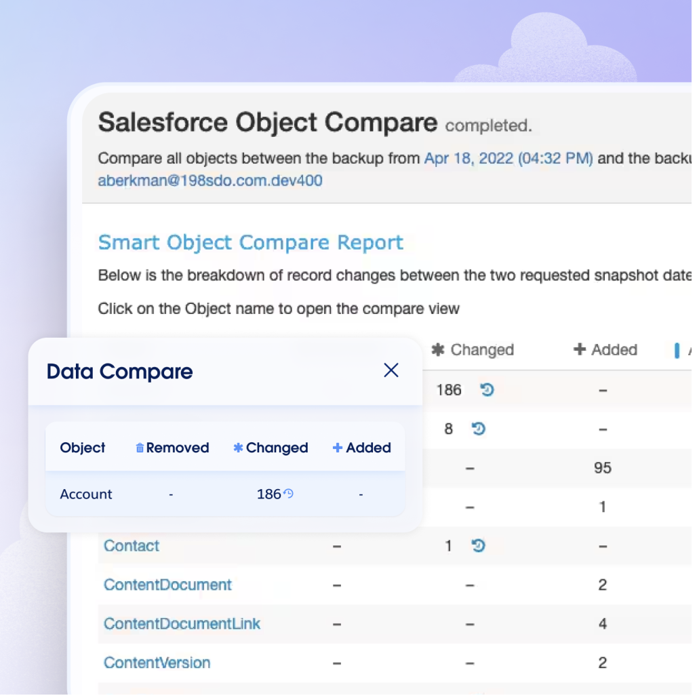Close the Data Compare popup

[391, 370]
